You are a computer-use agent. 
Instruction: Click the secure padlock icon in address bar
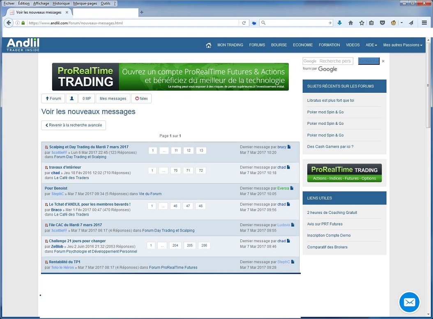(x=23, y=23)
